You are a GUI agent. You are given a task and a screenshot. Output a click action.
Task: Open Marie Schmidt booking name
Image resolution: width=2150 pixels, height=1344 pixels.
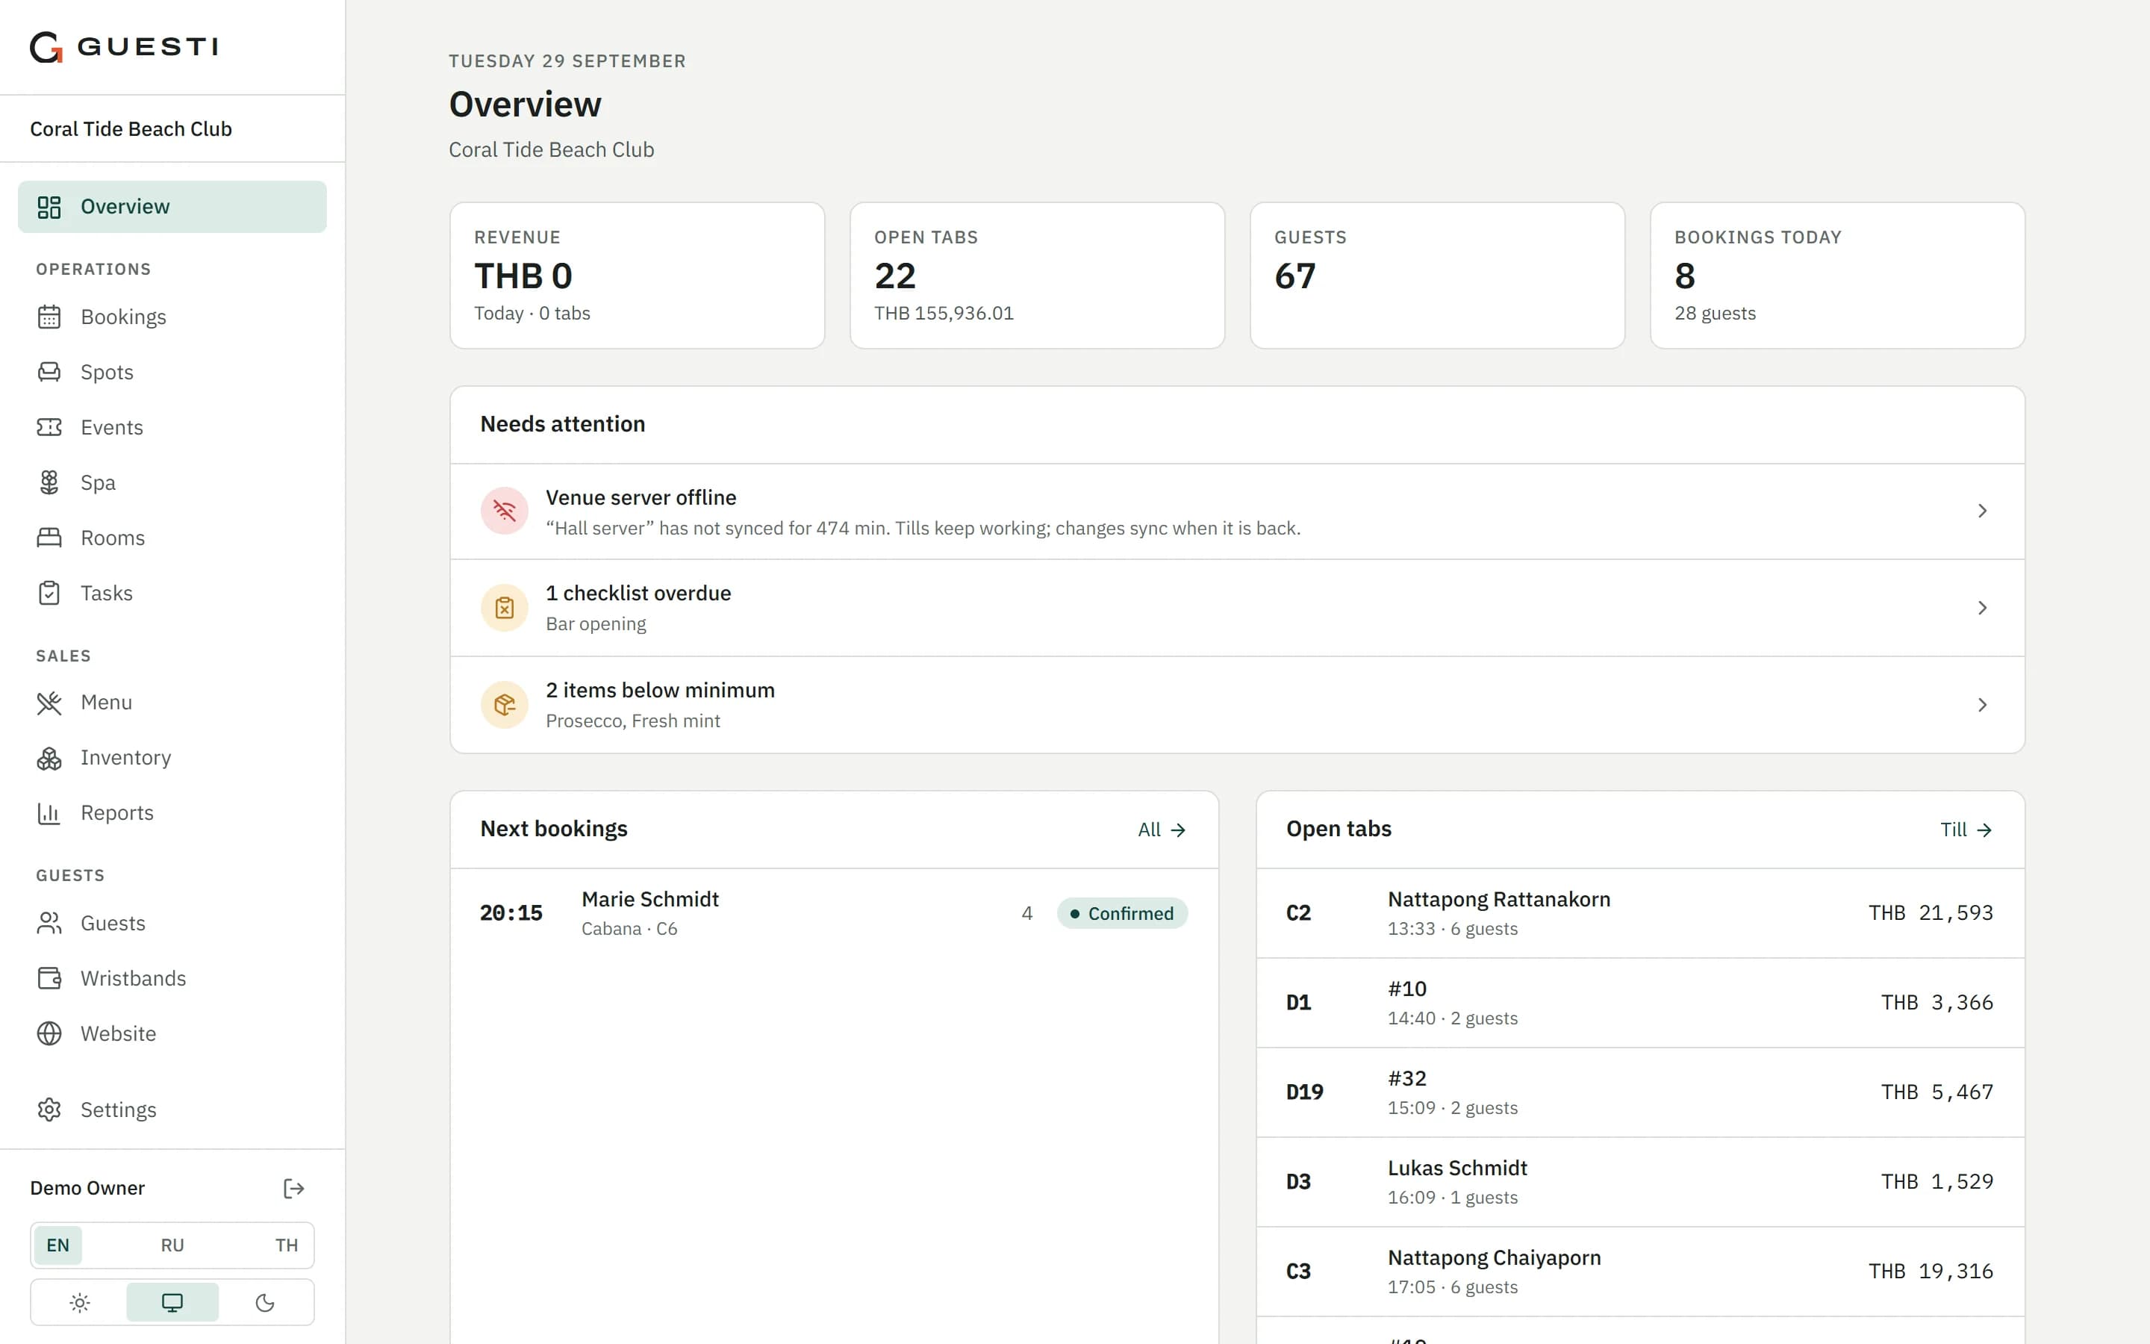(x=650, y=900)
